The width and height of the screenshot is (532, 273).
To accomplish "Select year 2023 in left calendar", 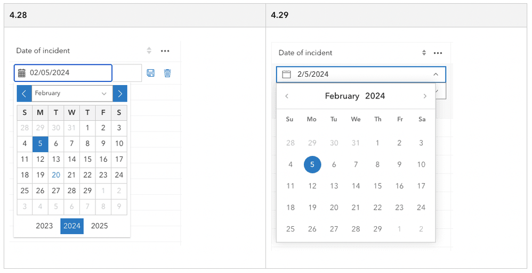I will click(x=44, y=226).
